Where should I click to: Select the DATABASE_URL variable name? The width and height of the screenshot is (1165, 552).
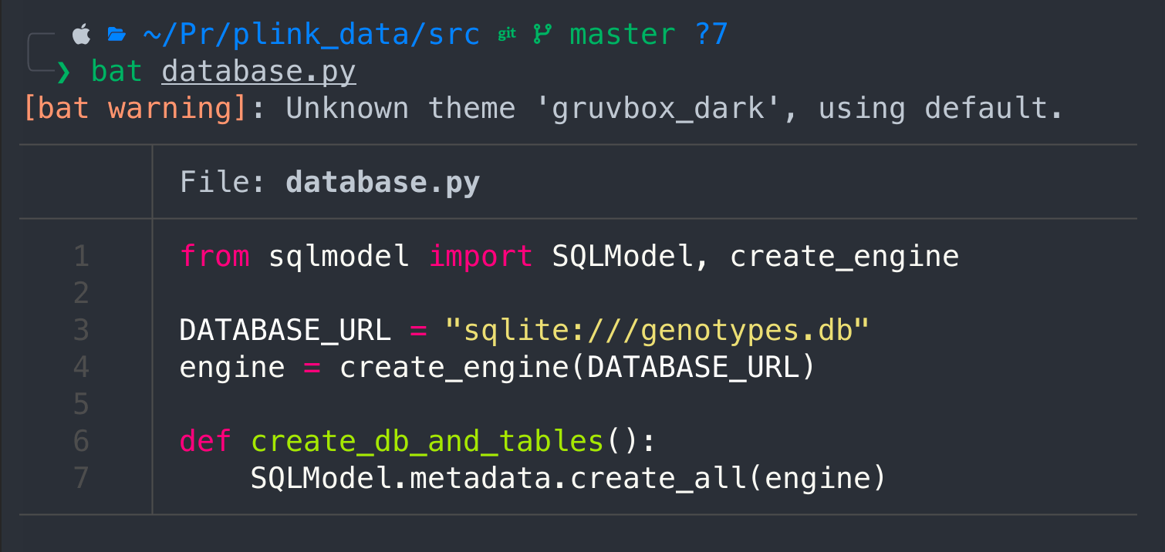click(284, 329)
